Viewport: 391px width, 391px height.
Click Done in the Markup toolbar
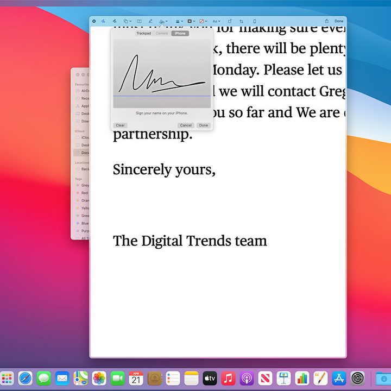pyautogui.click(x=339, y=21)
